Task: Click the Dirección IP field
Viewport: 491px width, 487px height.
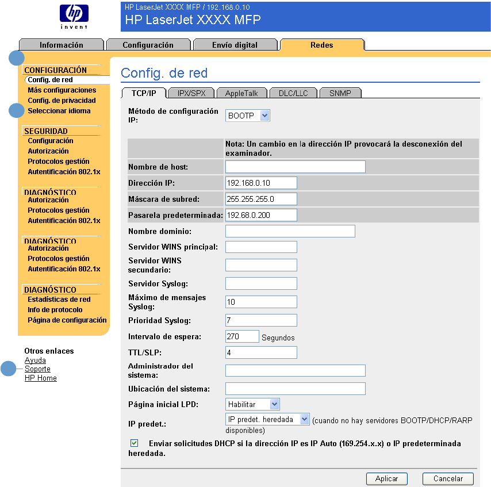Action: [x=261, y=183]
